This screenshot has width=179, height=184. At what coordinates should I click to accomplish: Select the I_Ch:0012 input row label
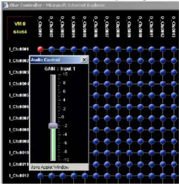tap(19, 176)
